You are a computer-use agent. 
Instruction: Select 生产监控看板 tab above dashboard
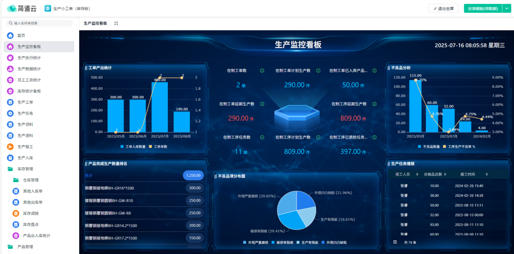pos(95,24)
